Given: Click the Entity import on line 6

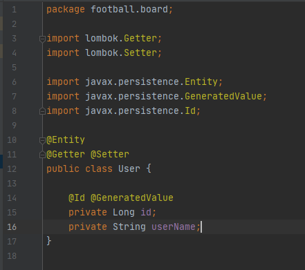Looking at the screenshot, I should (201, 82).
